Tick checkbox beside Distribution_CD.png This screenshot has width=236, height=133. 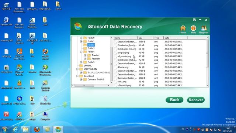(115, 49)
